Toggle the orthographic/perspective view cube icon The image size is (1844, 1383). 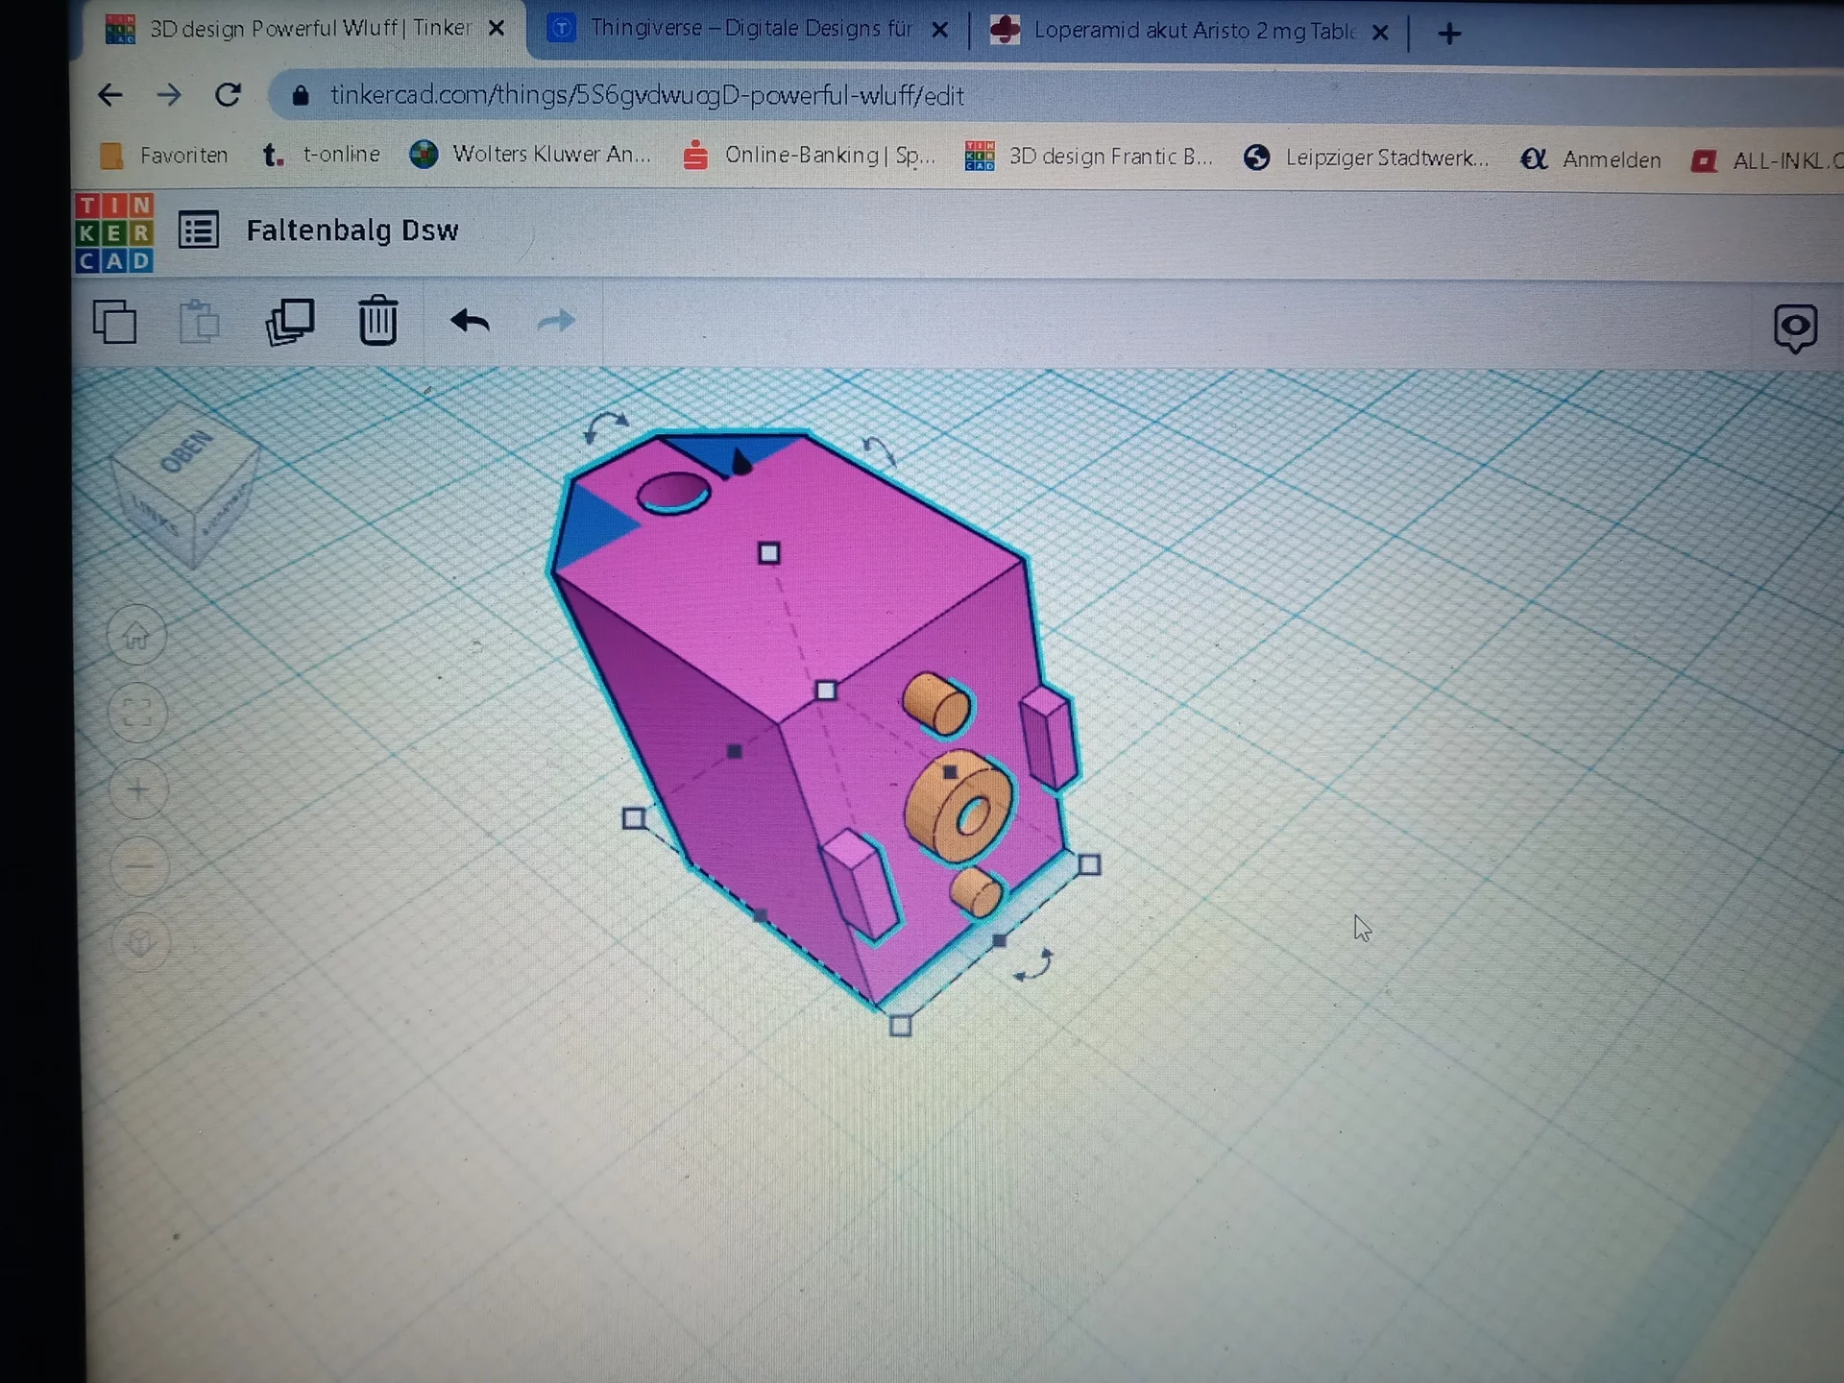[x=141, y=941]
